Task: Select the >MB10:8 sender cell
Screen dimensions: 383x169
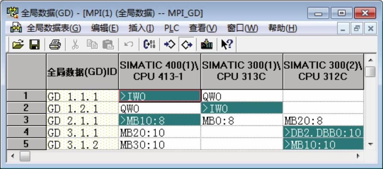Action: (x=160, y=120)
